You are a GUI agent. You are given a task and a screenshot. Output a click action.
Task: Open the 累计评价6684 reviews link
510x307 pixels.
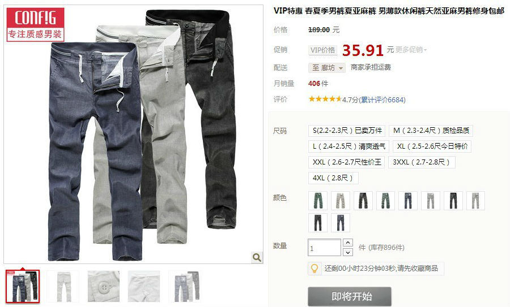click(x=382, y=100)
